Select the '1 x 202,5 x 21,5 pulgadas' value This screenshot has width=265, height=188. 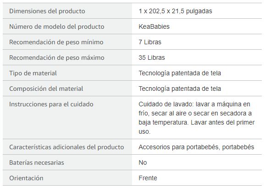click(175, 11)
